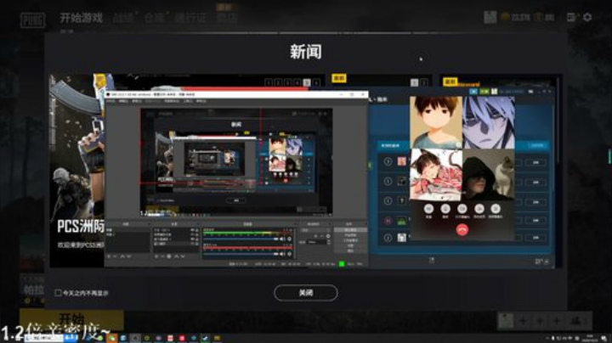Open upper mixer channel gear settings
The image size is (612, 343).
click(289, 239)
